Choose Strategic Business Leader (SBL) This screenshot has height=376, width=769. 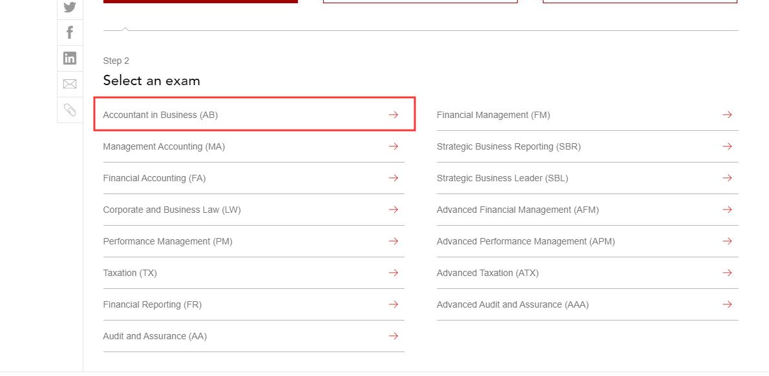tap(502, 178)
